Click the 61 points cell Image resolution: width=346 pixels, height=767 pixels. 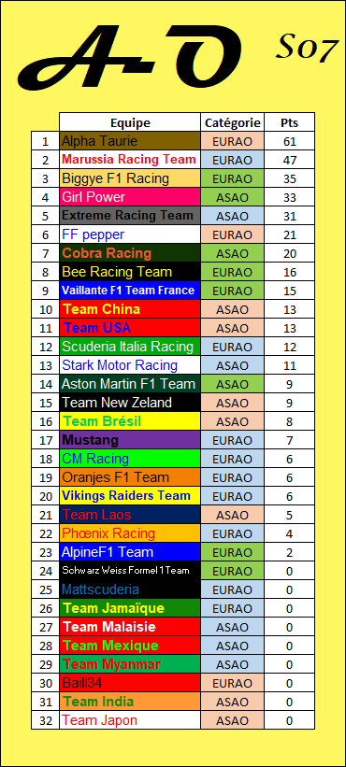(x=289, y=141)
